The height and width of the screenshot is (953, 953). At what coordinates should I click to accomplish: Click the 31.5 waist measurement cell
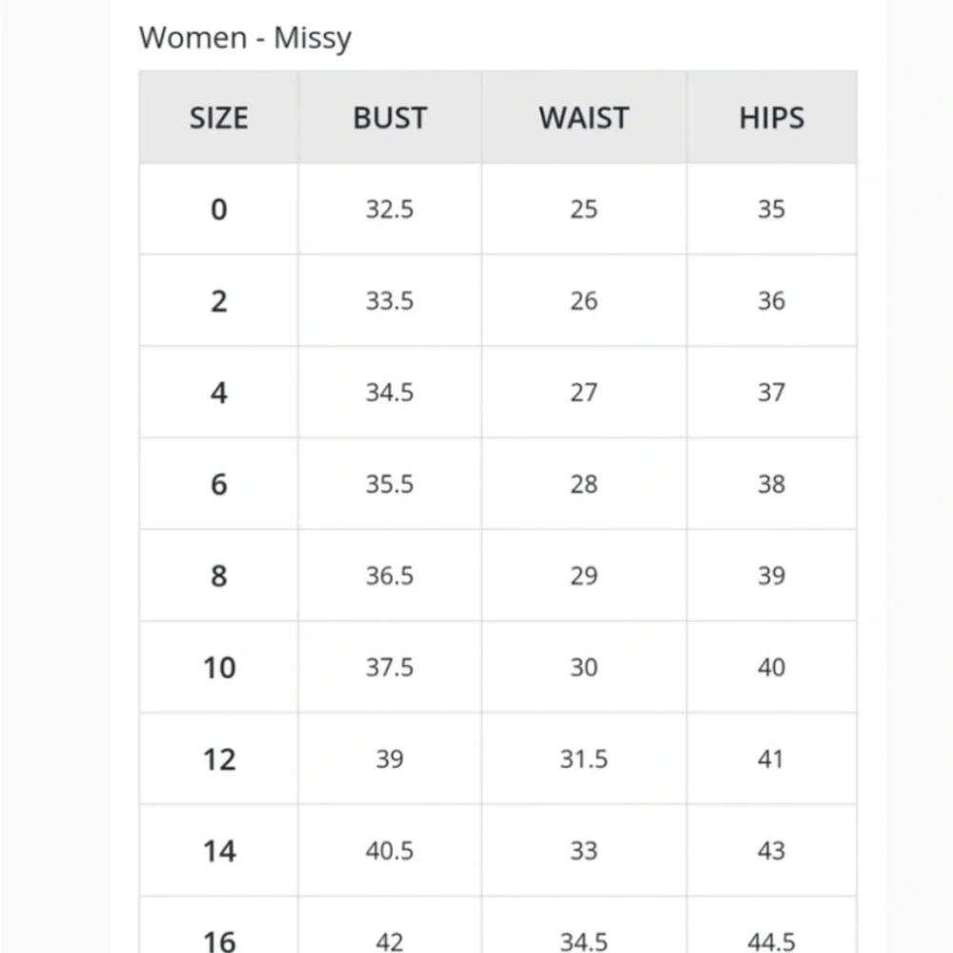(x=583, y=759)
